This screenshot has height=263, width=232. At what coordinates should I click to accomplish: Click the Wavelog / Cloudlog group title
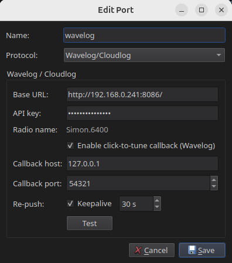point(42,74)
